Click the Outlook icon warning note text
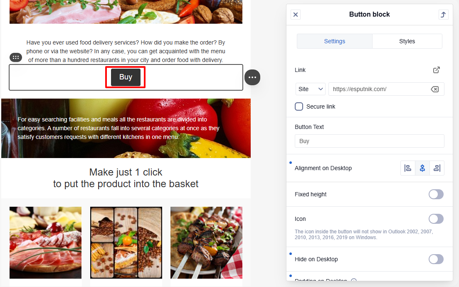The height and width of the screenshot is (287, 459). click(x=364, y=235)
